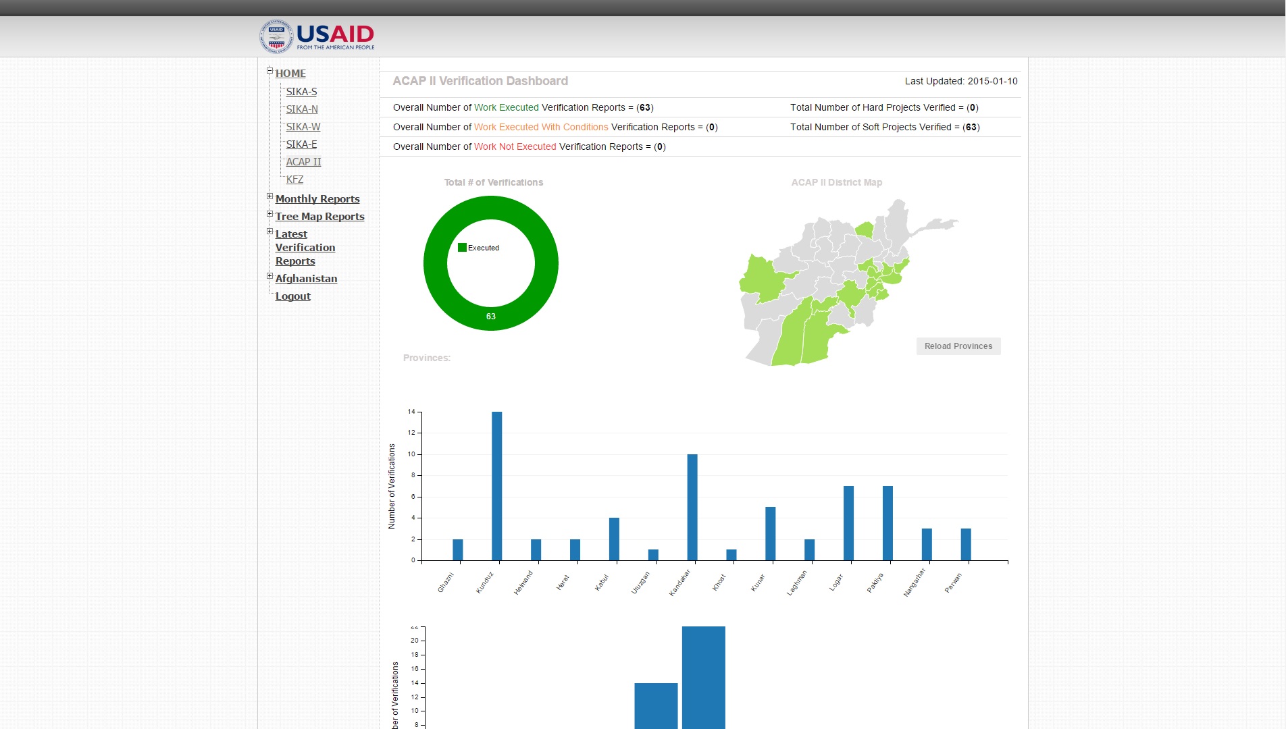1286x729 pixels.
Task: Click the Ghazni bar in chart
Action: (458, 549)
